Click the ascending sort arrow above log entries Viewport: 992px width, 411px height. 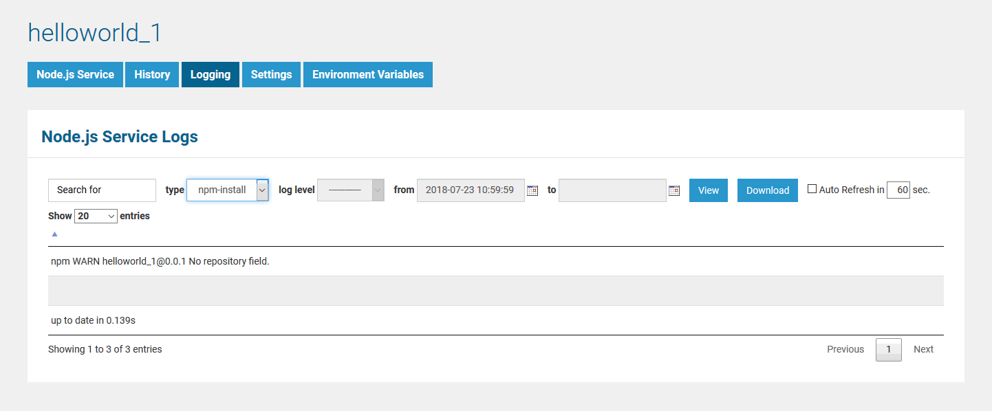click(54, 234)
